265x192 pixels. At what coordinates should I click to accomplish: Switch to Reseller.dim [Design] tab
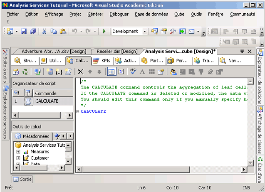[117, 52]
